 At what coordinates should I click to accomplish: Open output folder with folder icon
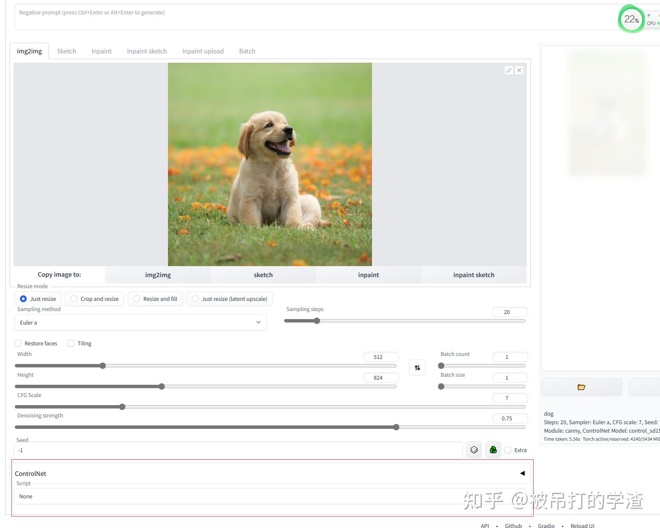(582, 387)
